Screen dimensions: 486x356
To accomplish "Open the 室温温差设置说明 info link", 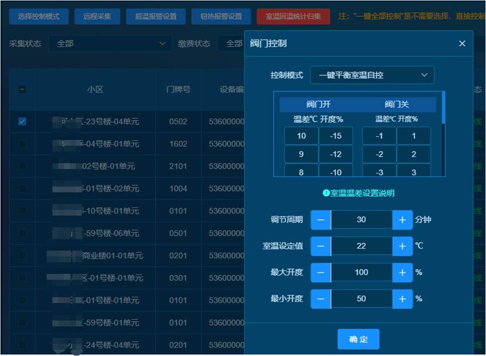I will (358, 193).
